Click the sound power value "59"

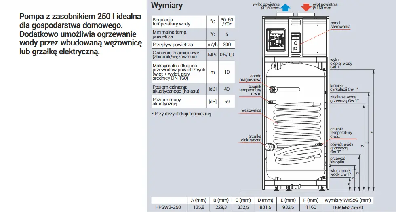pos(227,102)
